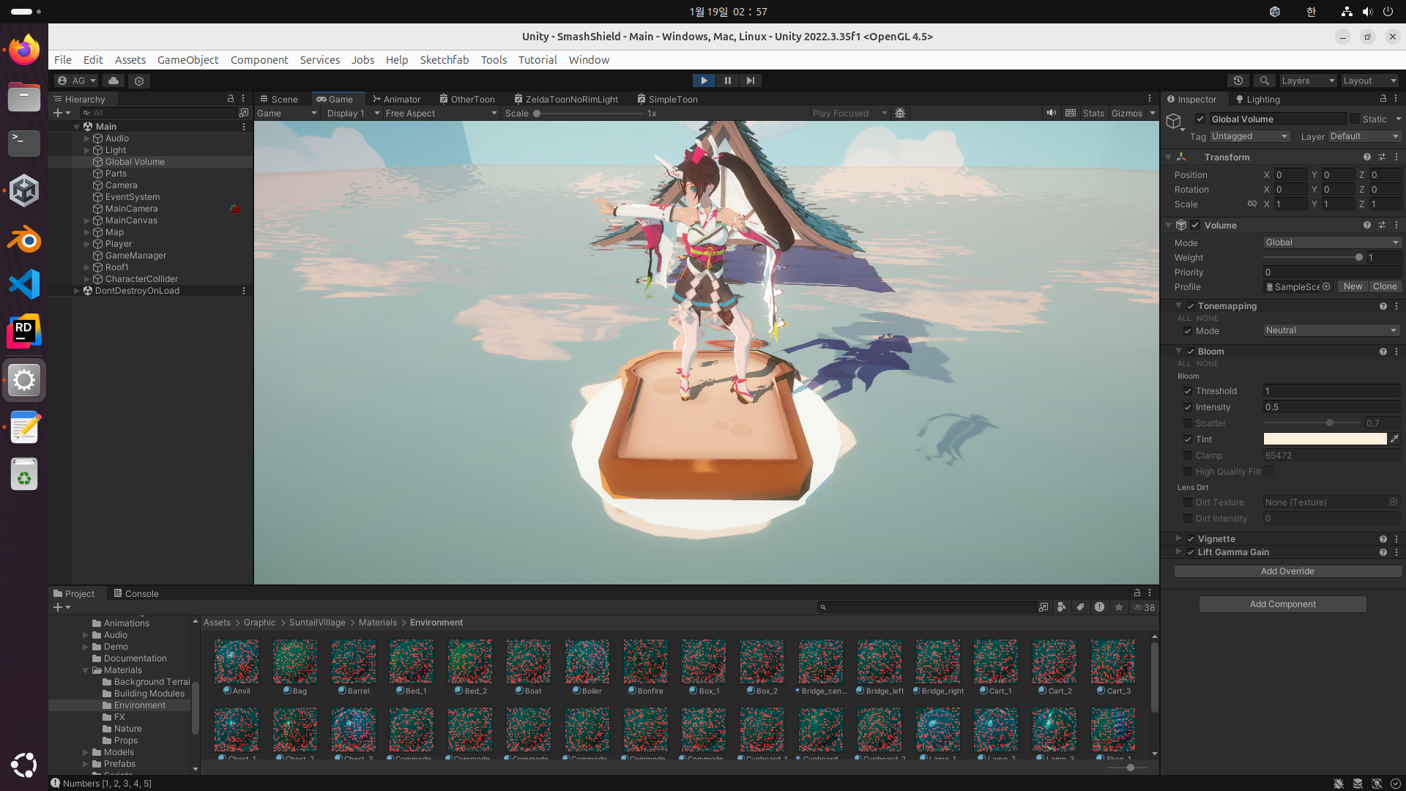The width and height of the screenshot is (1406, 791).
Task: Toggle the Tonemapping override checkbox
Action: click(x=1191, y=306)
